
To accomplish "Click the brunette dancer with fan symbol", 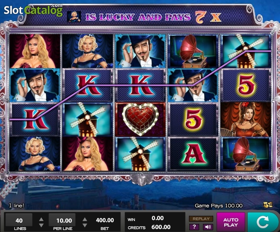I will coord(246,119).
